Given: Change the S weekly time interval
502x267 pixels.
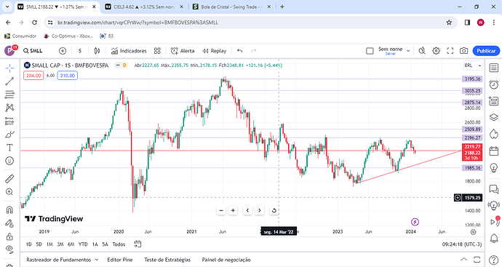Looking at the screenshot, I should click(x=80, y=51).
